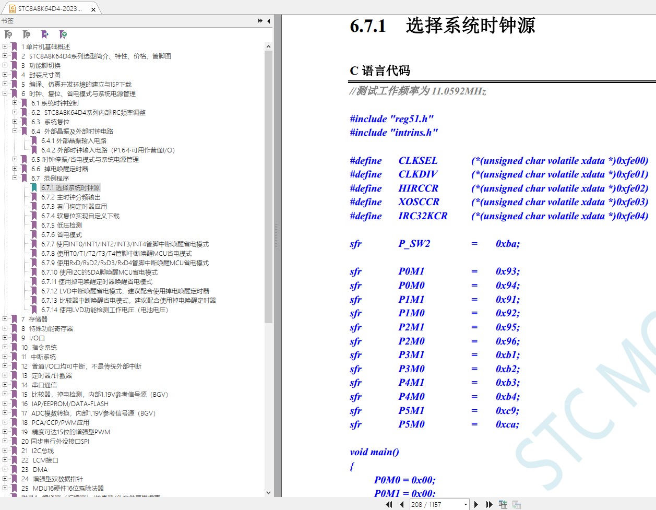Go to the previous page
This screenshot has width=656, height=510.
(401, 504)
